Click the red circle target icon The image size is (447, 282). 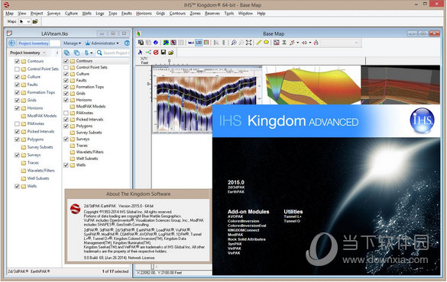point(156,53)
